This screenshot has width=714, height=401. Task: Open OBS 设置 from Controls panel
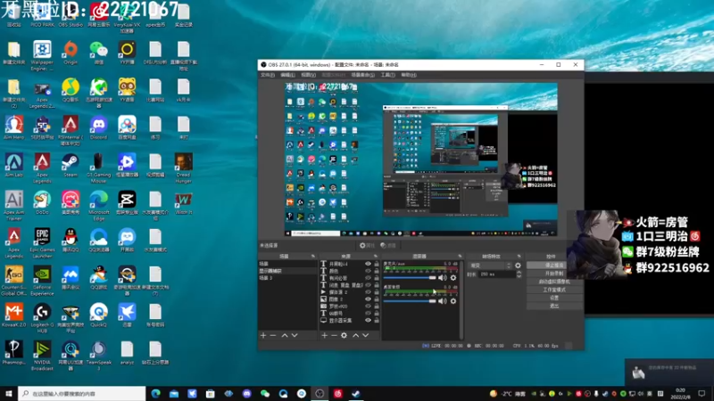coord(554,298)
